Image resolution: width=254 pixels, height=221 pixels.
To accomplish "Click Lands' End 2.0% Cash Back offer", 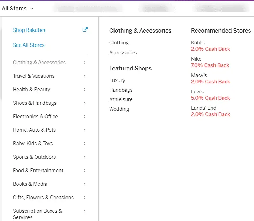I will tap(211, 114).
